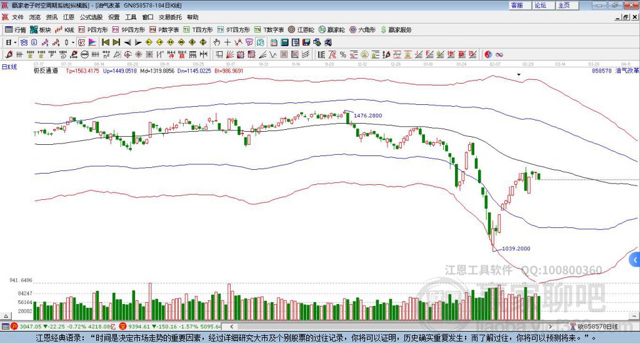
Task: Click the 沪 Shanghai index status icon
Action: coord(14,327)
